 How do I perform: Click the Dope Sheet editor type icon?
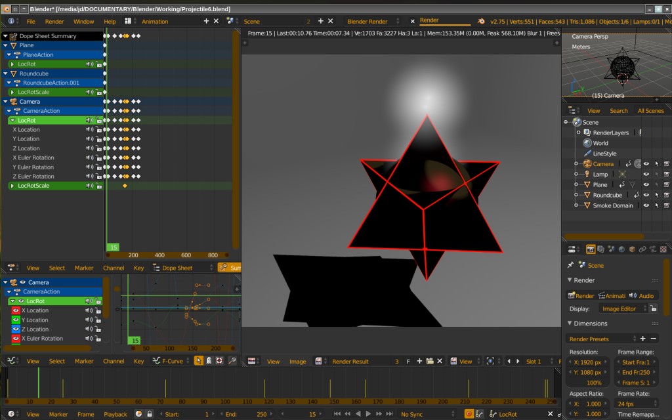(x=10, y=267)
